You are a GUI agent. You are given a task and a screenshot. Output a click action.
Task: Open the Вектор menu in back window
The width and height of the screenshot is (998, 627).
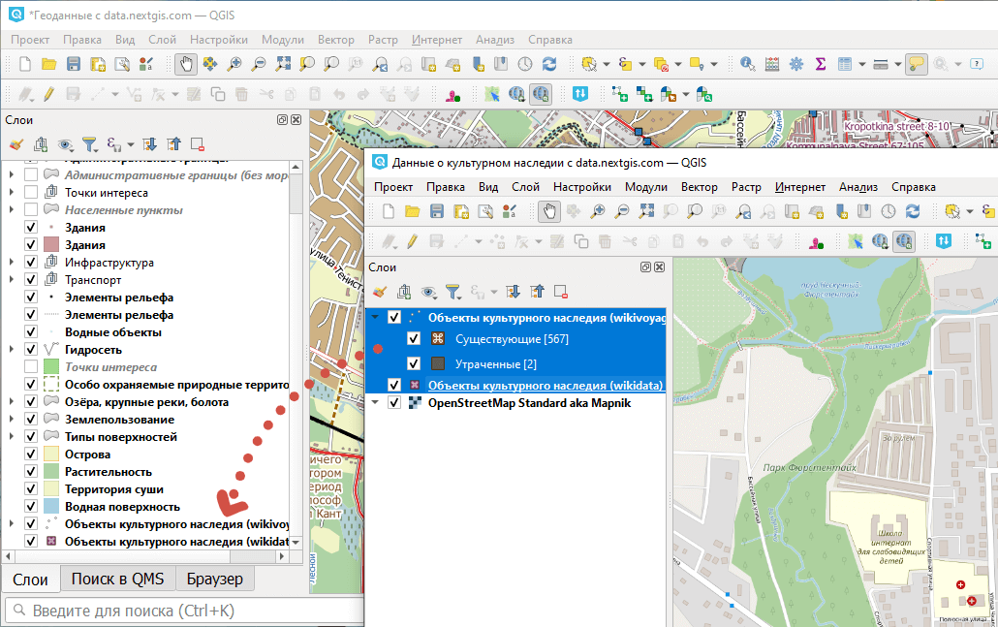click(335, 40)
